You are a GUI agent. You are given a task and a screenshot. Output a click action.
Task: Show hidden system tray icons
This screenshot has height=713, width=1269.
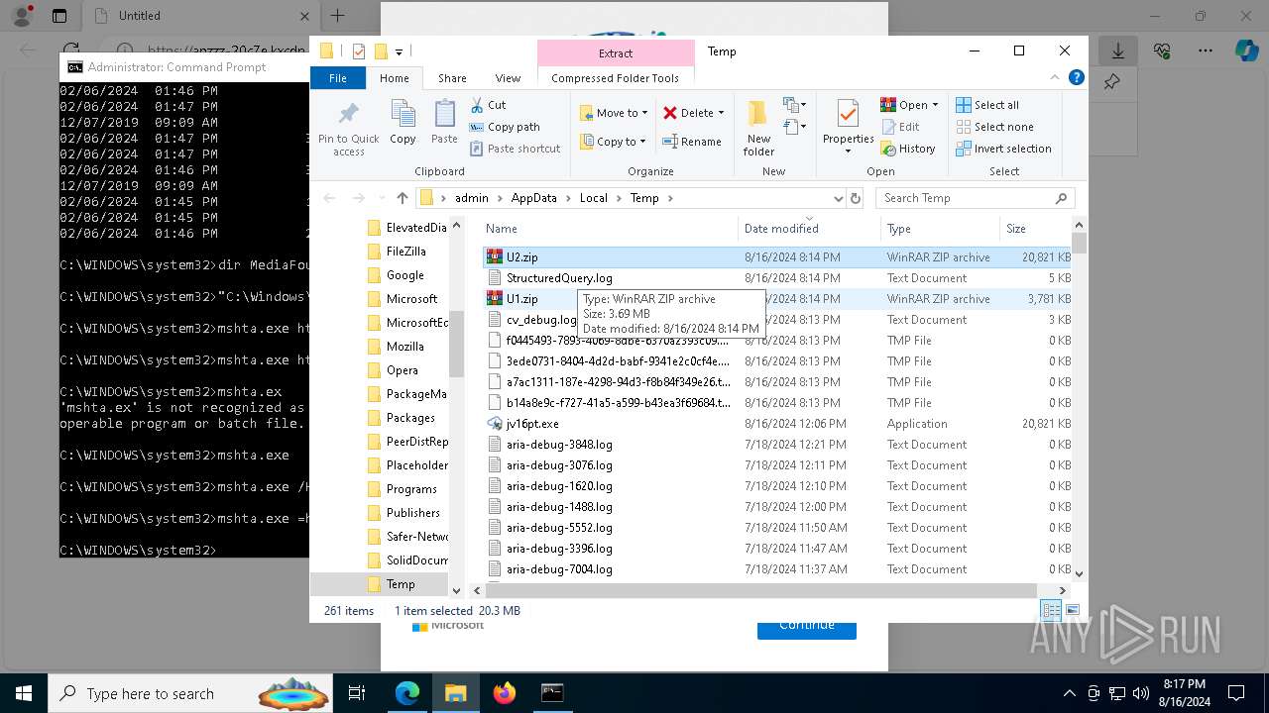pos(1069,693)
